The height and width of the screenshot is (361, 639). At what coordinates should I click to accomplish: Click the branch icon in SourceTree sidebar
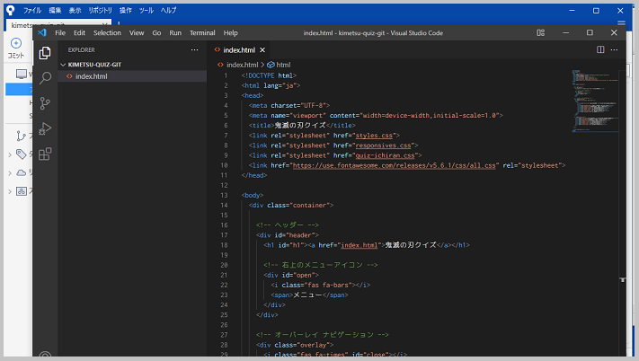click(x=21, y=136)
